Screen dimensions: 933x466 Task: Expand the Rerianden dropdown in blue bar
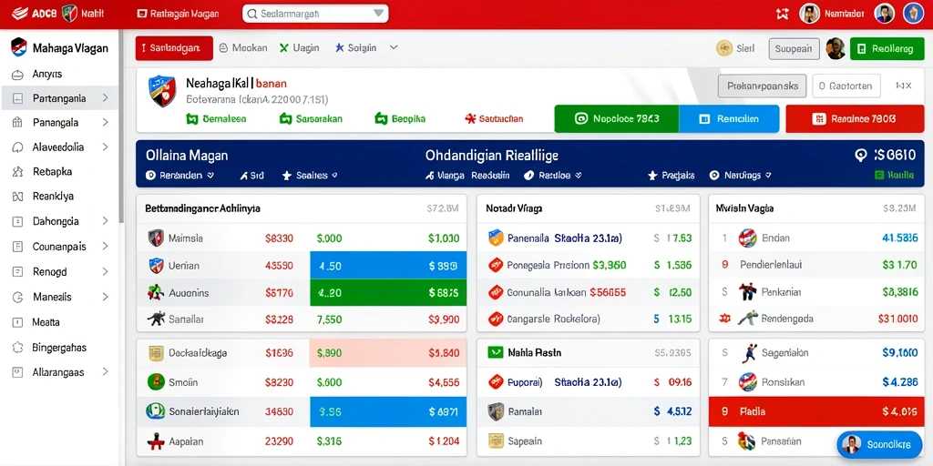pos(180,176)
